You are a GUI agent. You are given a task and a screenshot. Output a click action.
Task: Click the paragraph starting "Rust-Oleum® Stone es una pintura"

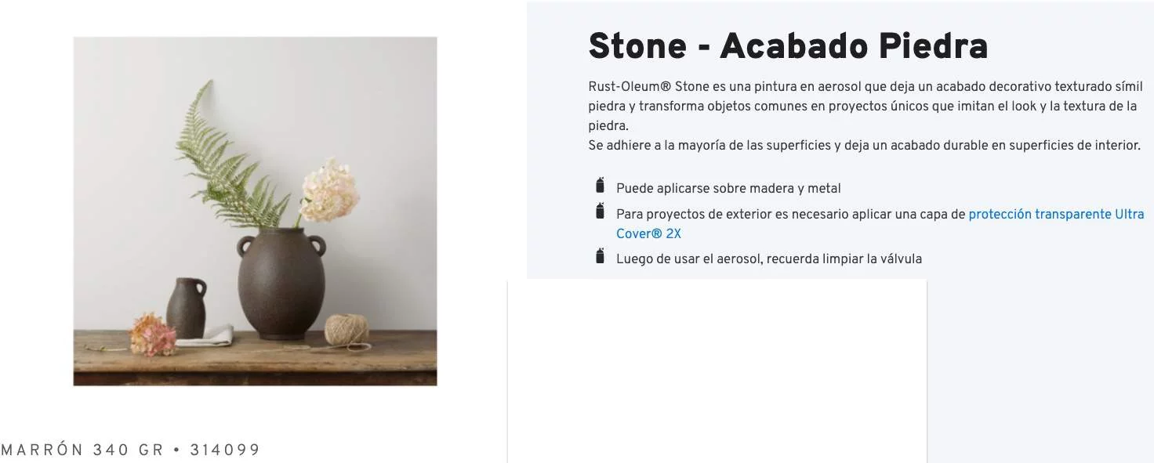pyautogui.click(x=865, y=106)
